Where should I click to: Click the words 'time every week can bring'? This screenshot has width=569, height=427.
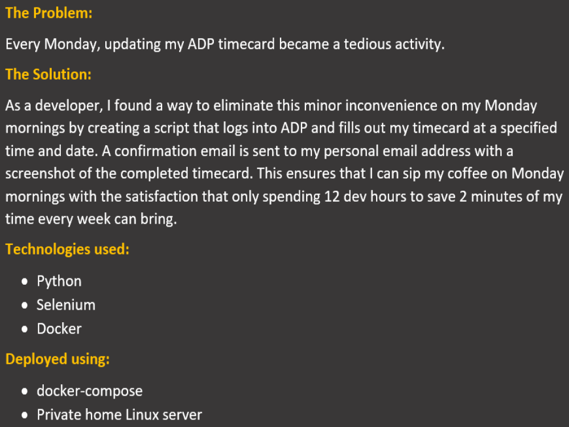point(90,219)
